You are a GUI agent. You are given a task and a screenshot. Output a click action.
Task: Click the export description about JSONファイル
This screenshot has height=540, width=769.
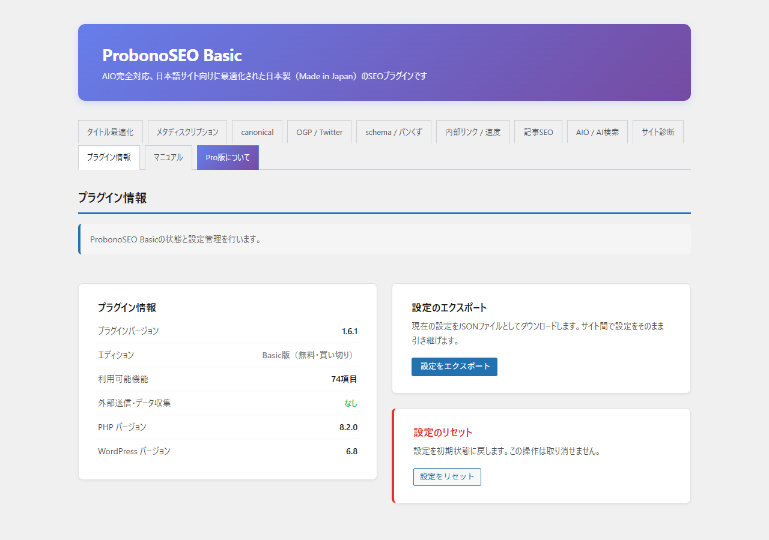pos(538,334)
